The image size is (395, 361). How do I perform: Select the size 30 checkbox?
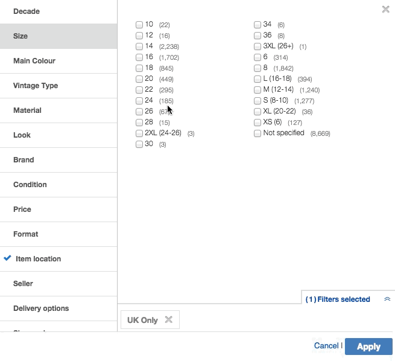tap(139, 144)
